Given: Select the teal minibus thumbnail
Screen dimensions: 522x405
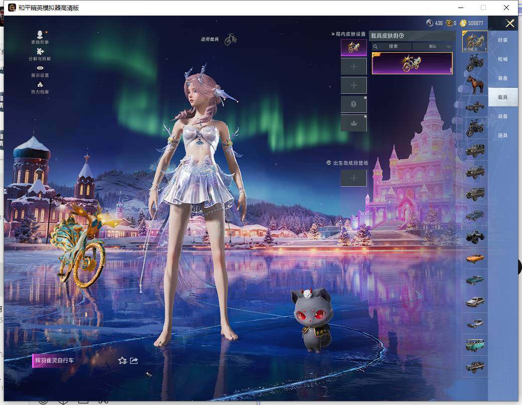Looking at the screenshot, I should point(475,345).
